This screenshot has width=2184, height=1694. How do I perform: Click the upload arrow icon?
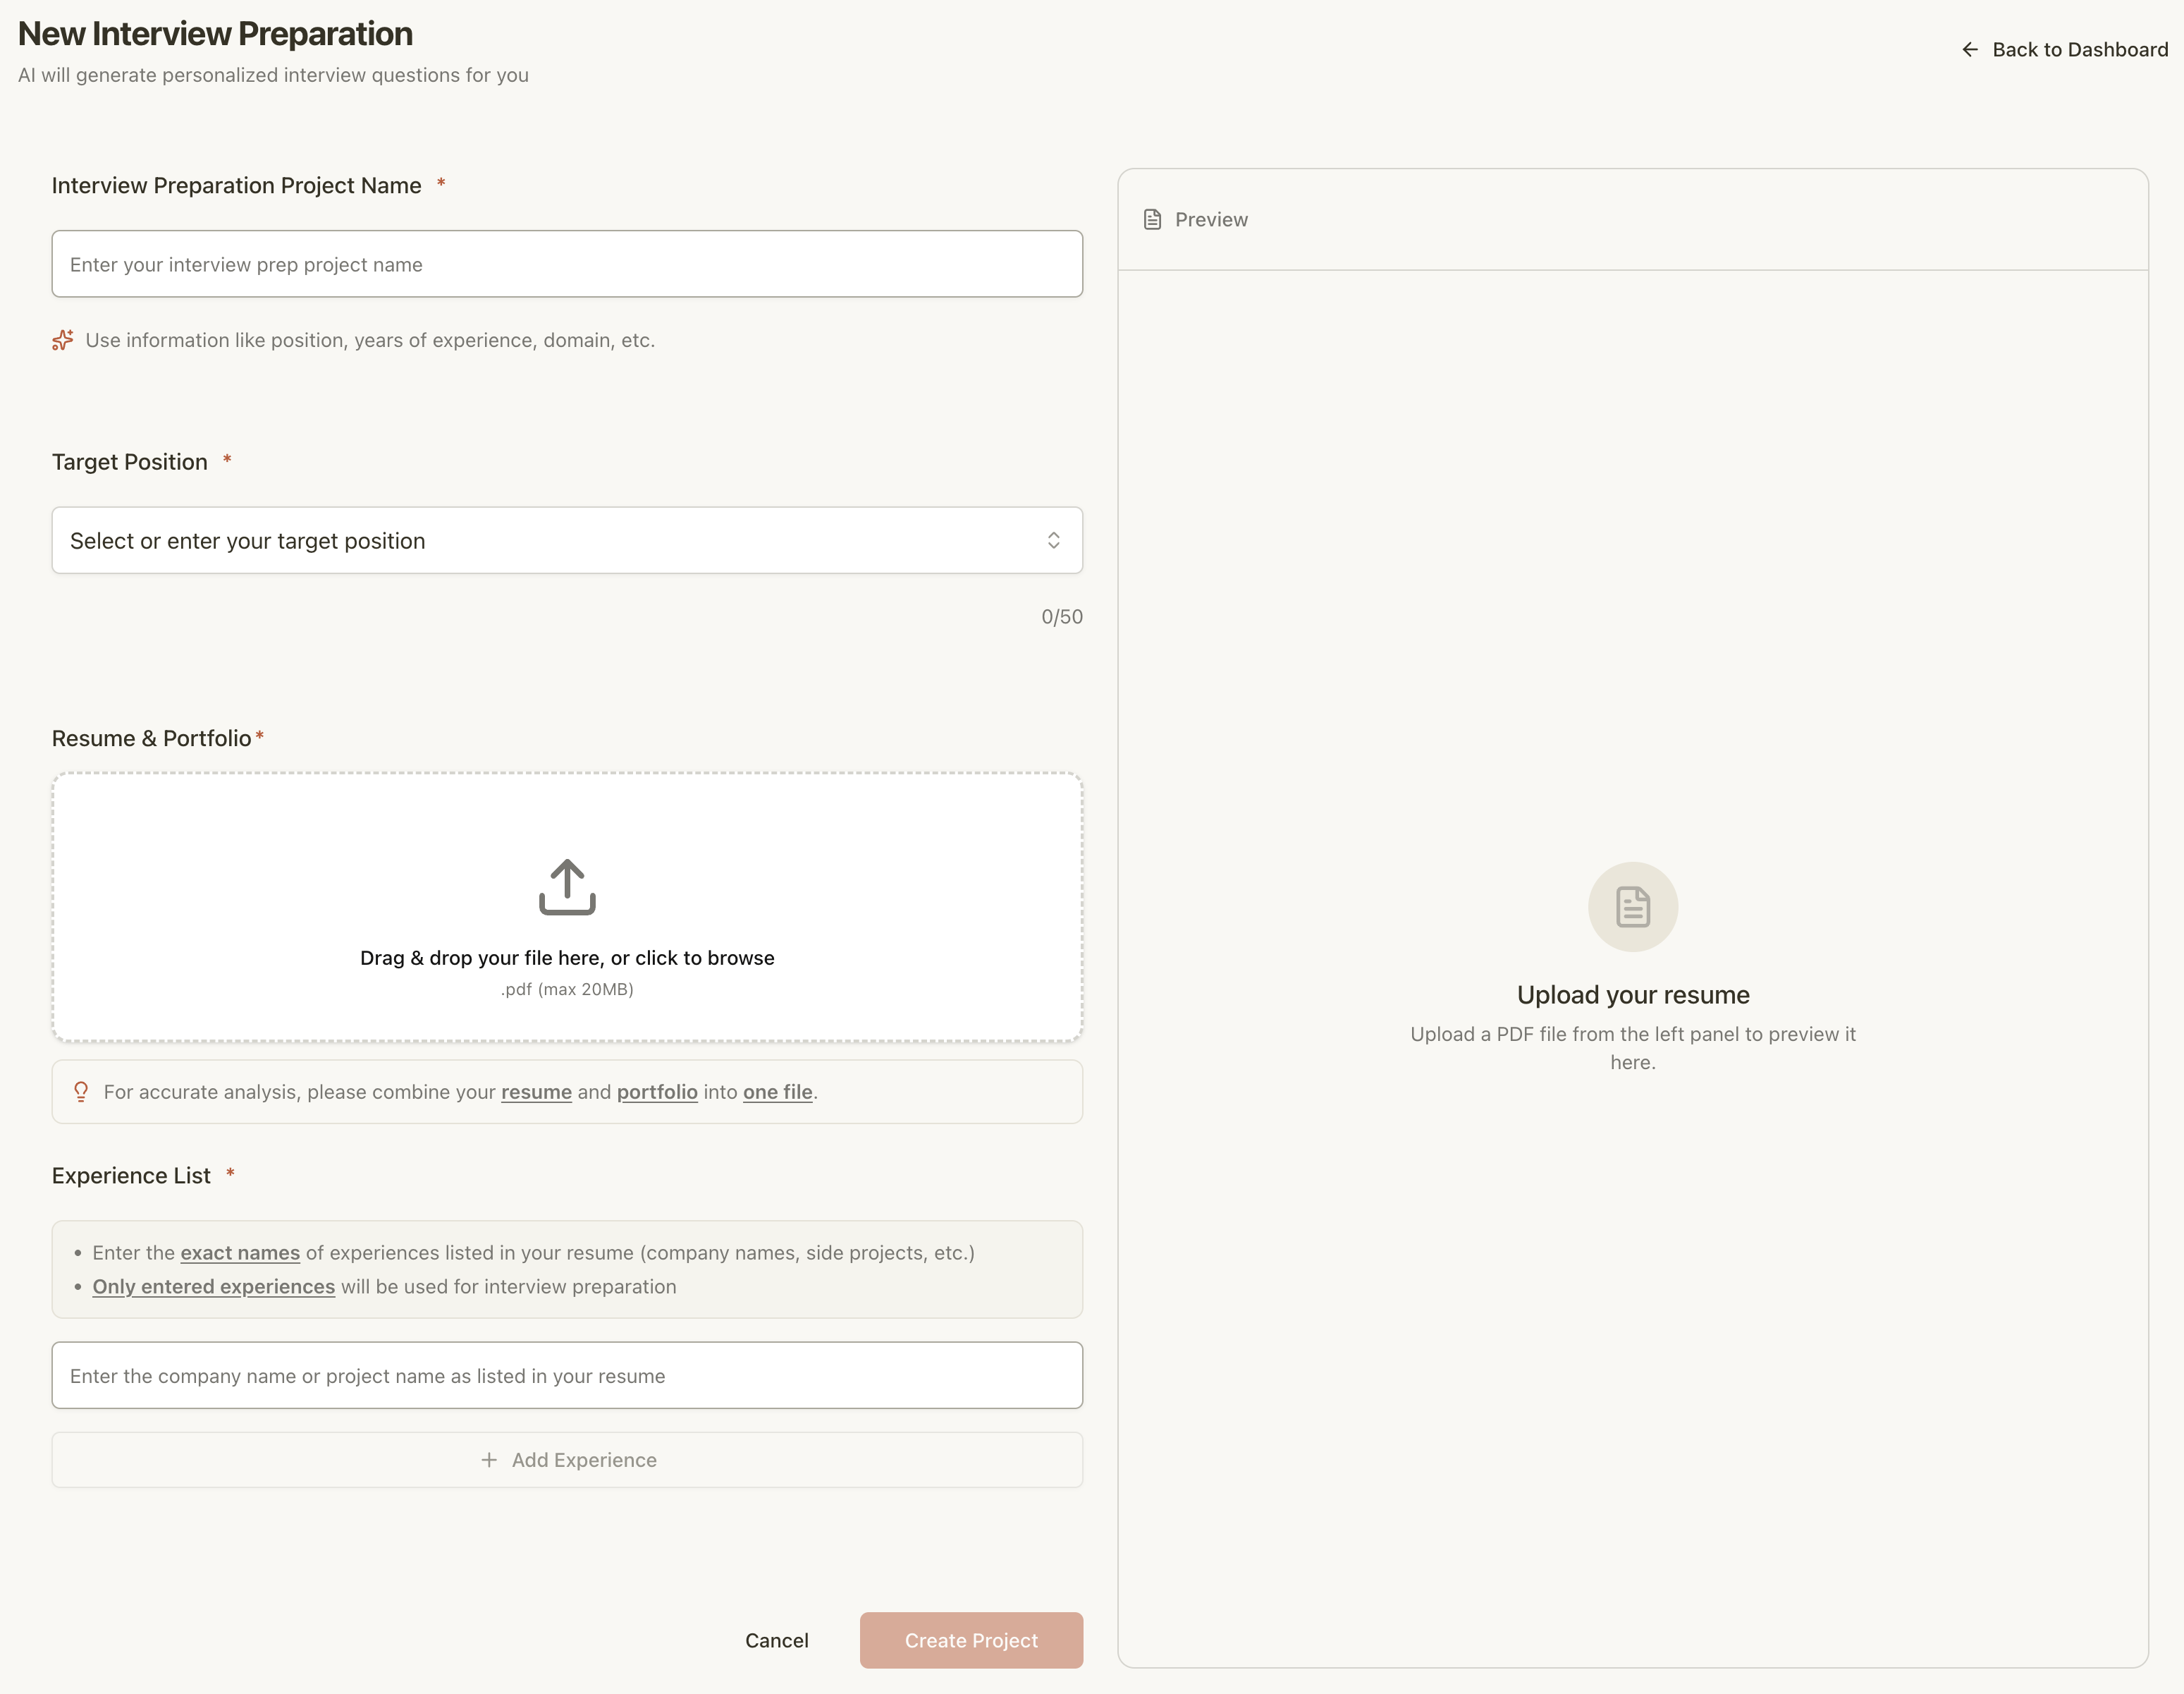click(x=566, y=886)
